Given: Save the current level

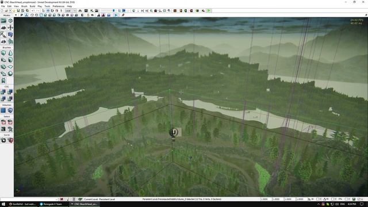Looking at the screenshot, I should point(18,11).
